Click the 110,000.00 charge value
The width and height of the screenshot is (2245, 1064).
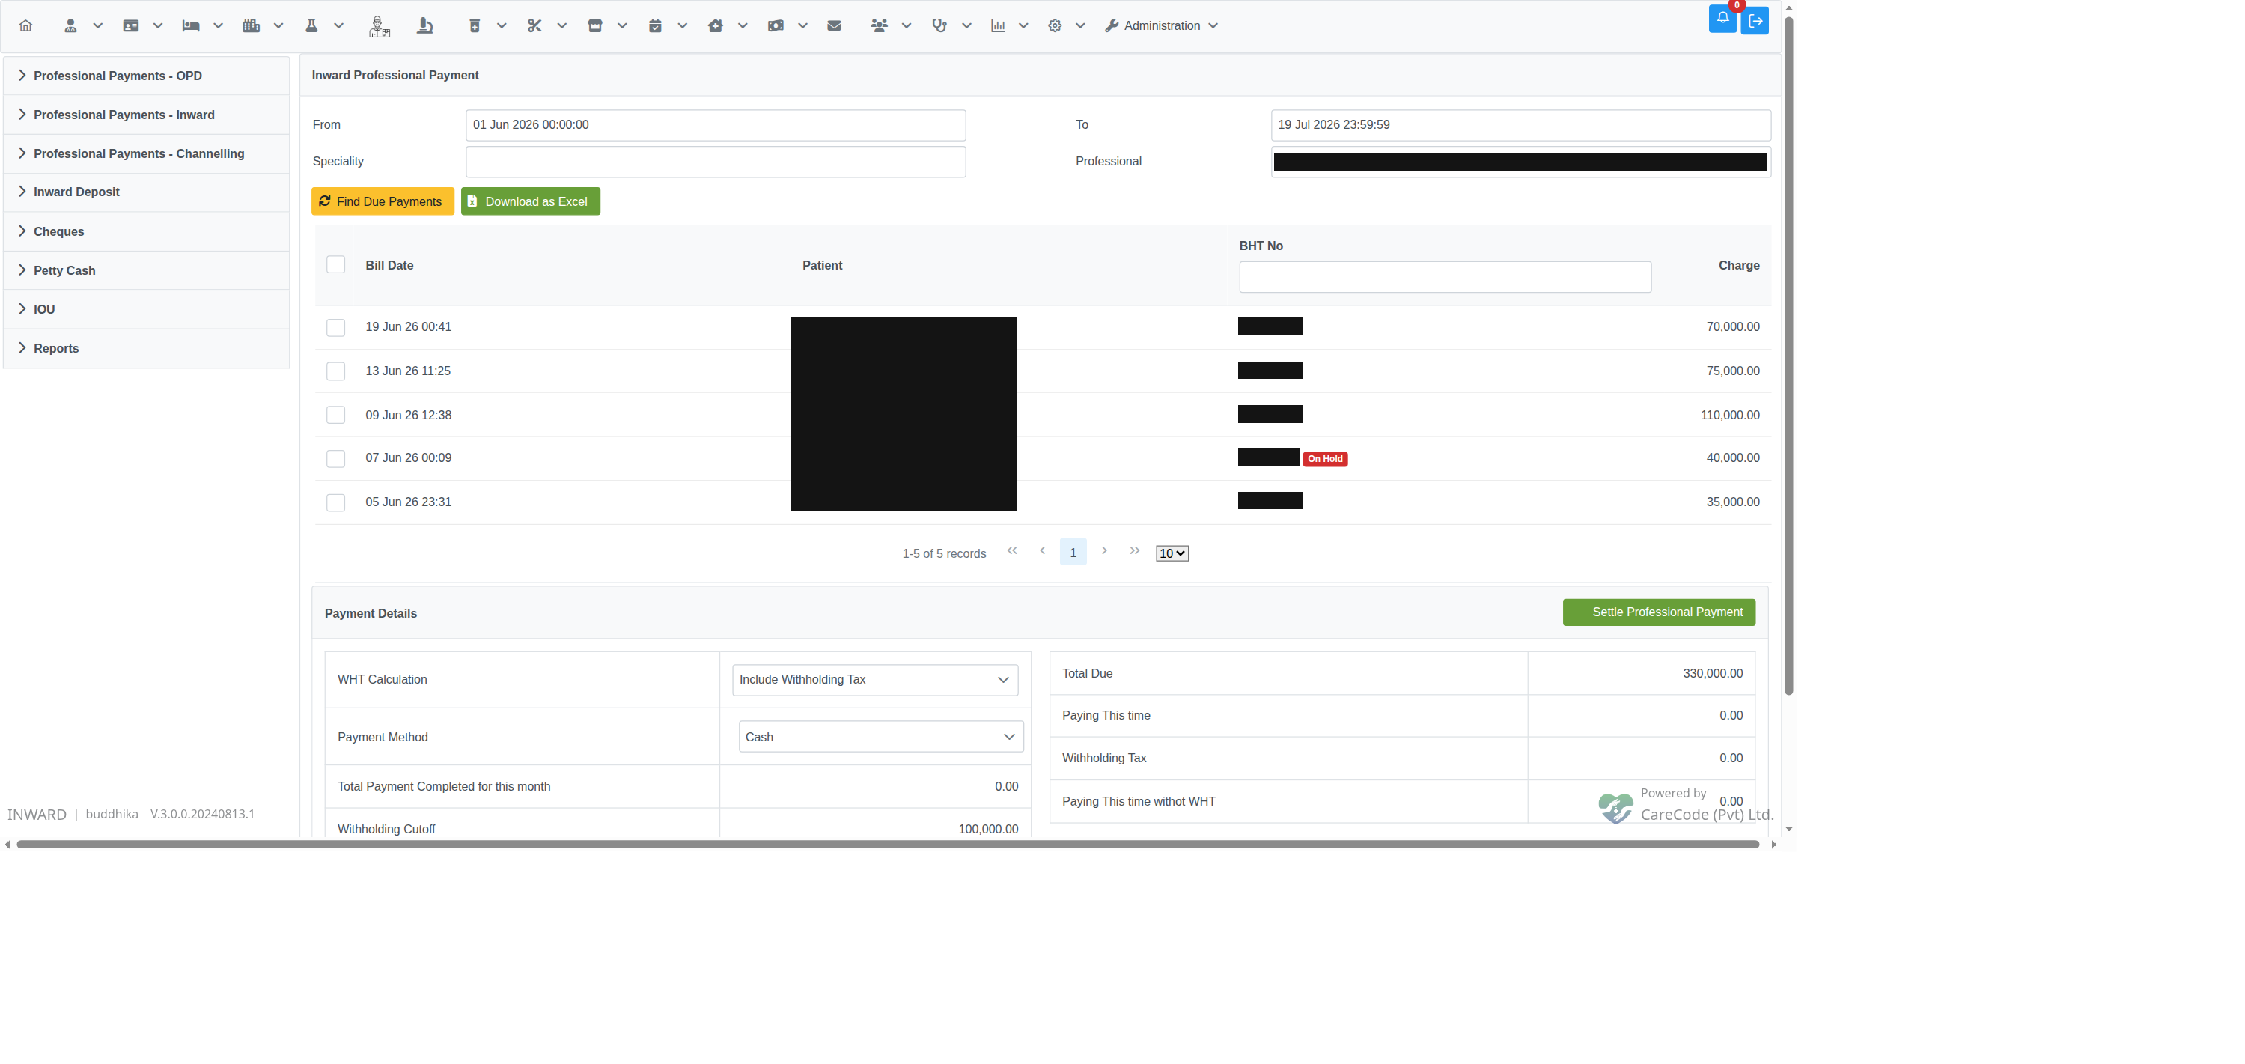click(x=1730, y=415)
